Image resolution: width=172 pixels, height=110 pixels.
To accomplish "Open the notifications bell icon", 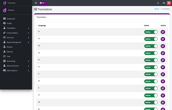I will tap(158, 3).
